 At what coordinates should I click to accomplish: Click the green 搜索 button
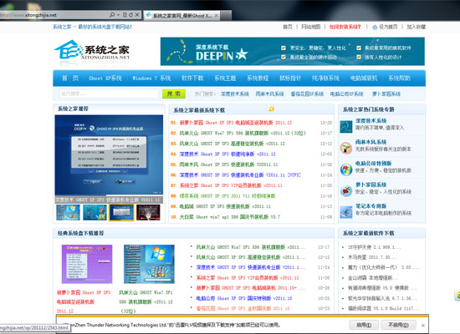[x=174, y=94]
